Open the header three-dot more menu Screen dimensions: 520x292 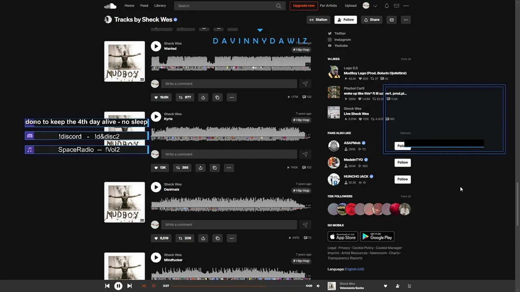(406, 6)
